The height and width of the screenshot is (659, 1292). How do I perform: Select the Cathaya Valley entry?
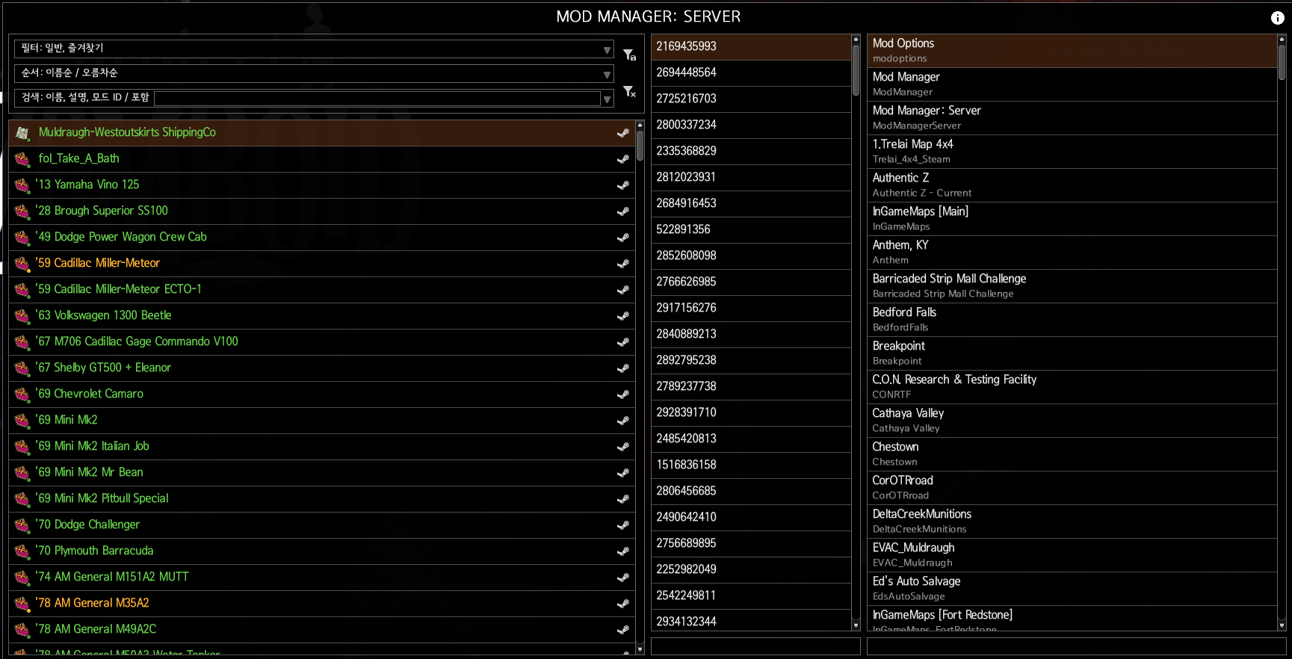(1072, 421)
